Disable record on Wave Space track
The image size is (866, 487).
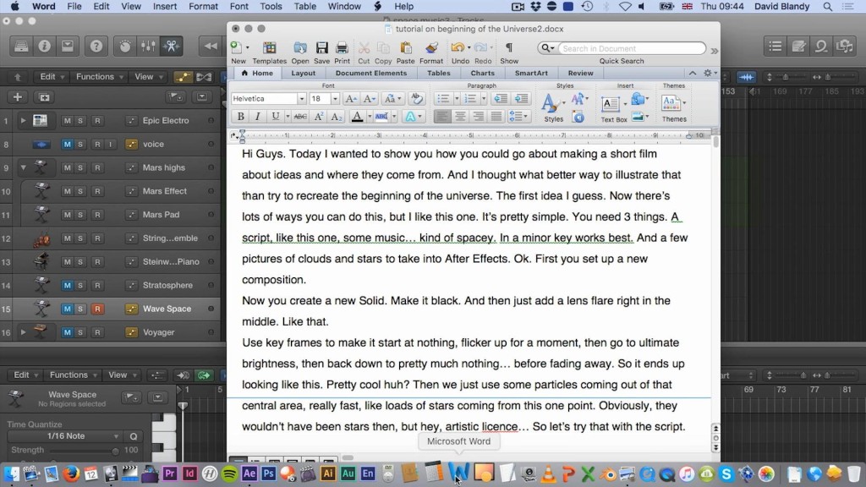click(97, 309)
